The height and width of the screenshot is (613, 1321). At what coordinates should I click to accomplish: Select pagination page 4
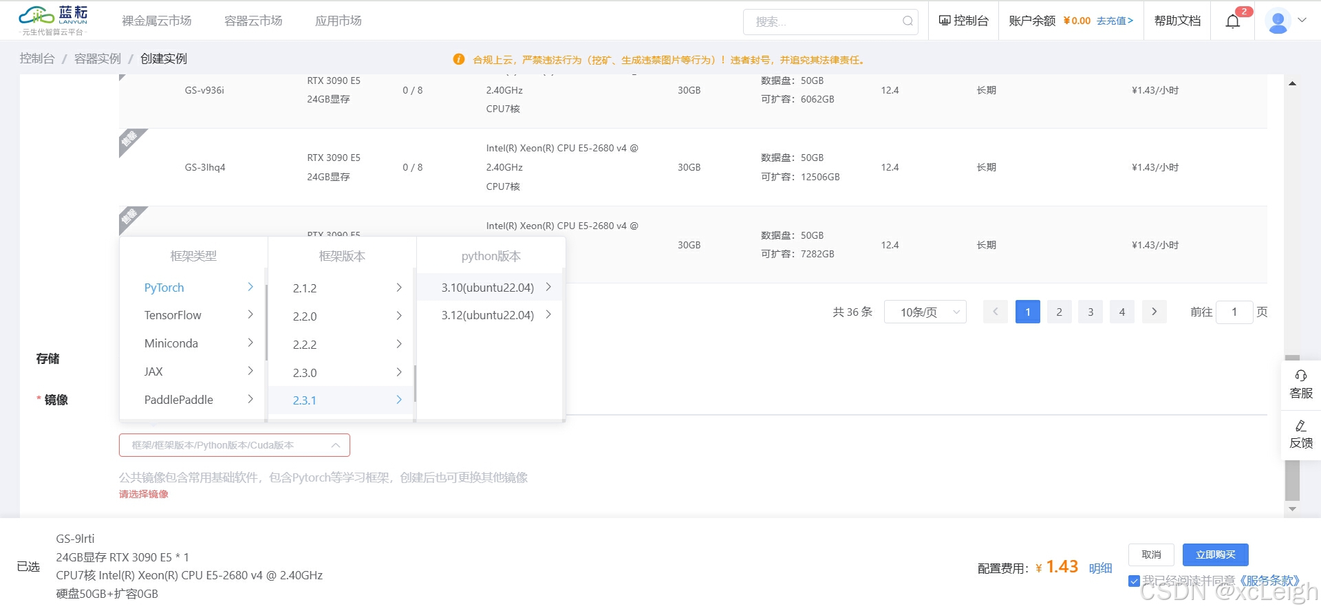pos(1122,312)
